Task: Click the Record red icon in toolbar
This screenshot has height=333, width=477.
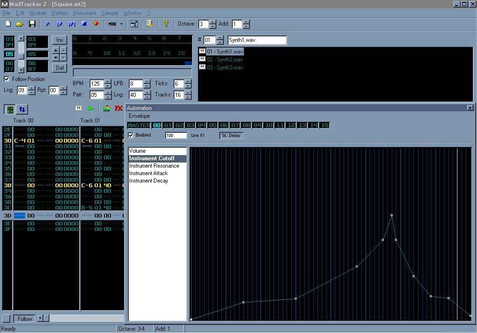Action: coord(96,24)
